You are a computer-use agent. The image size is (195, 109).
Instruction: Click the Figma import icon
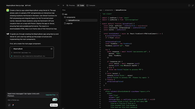click(x=13, y=105)
